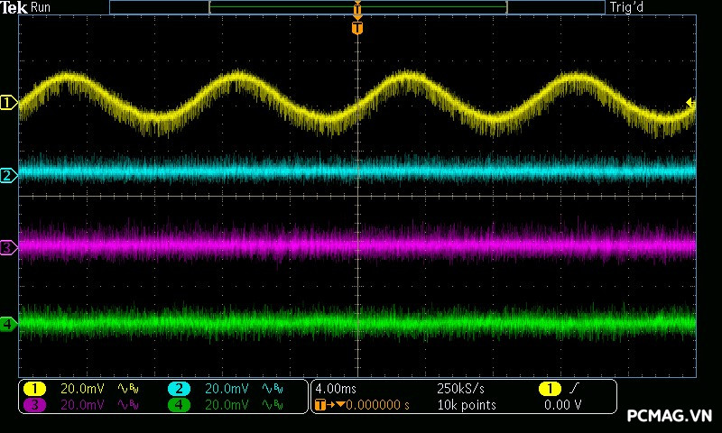Click the Tek logo
This screenshot has width=722, height=433.
[x=14, y=7]
